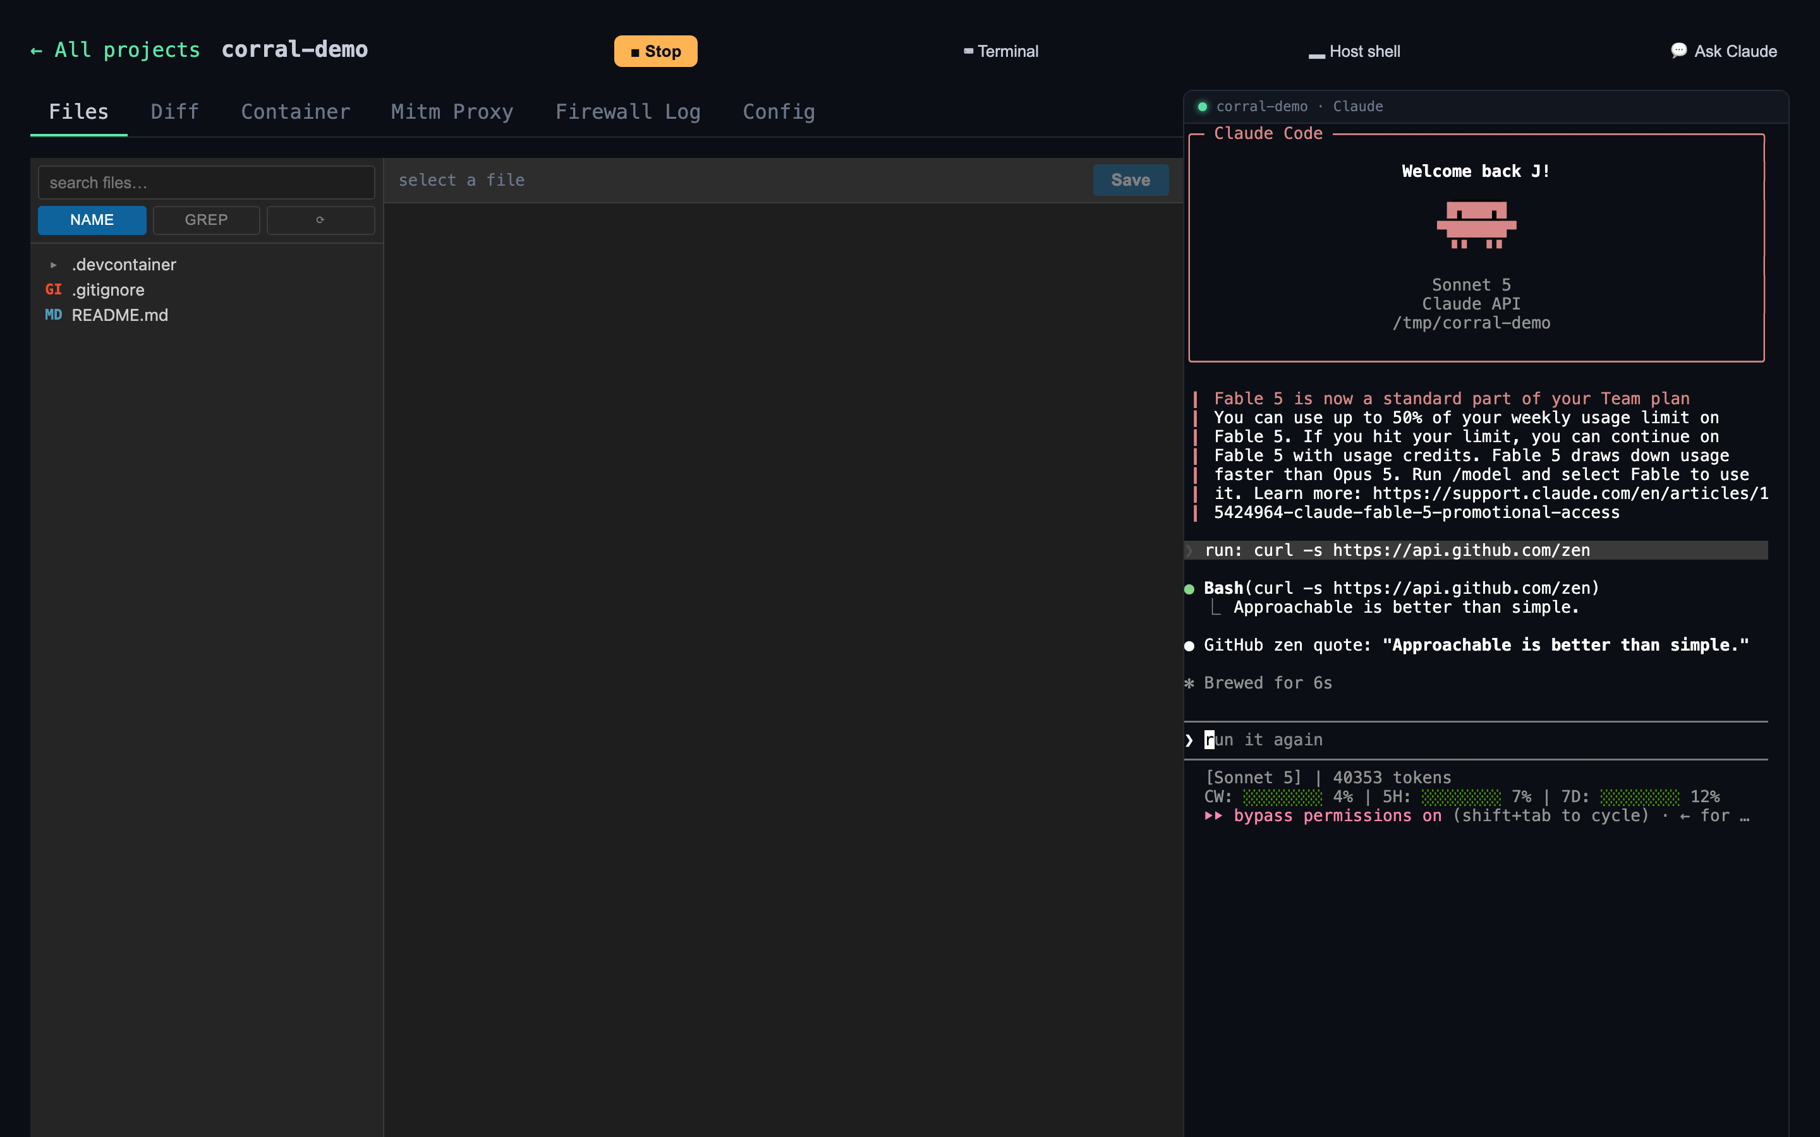The width and height of the screenshot is (1820, 1137).
Task: Open the Container tab
Action: (x=296, y=112)
